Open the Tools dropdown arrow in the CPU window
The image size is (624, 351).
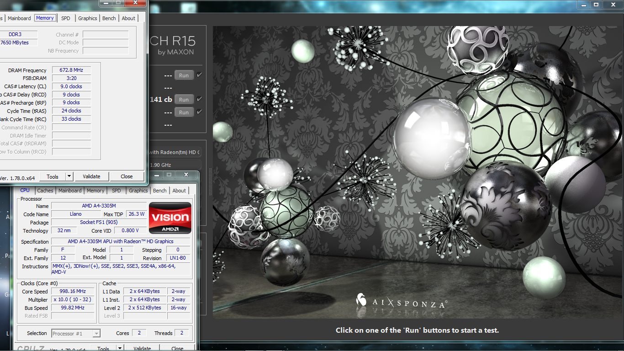(120, 348)
